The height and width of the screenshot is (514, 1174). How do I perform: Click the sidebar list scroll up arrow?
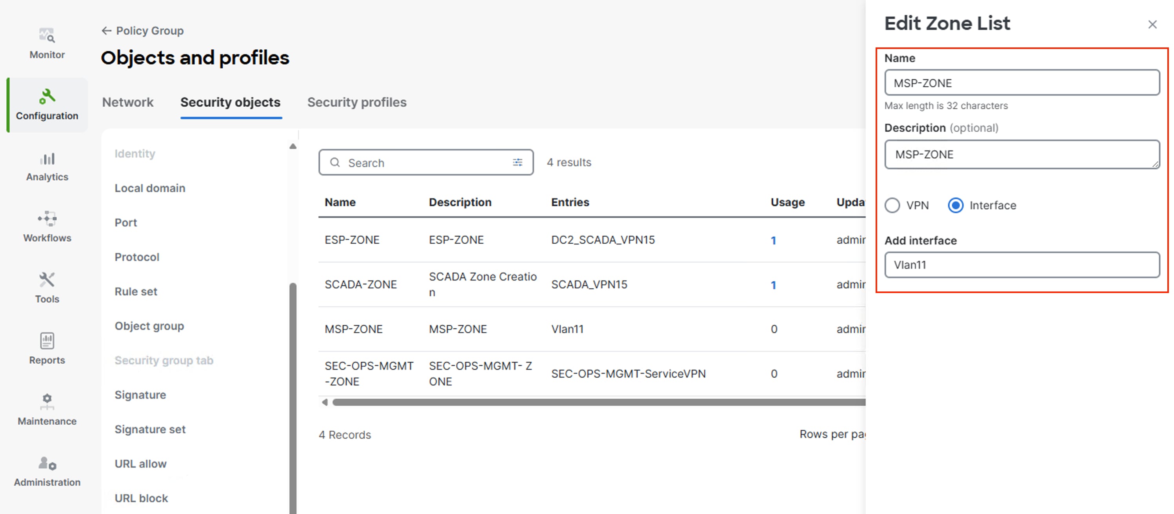click(x=293, y=146)
